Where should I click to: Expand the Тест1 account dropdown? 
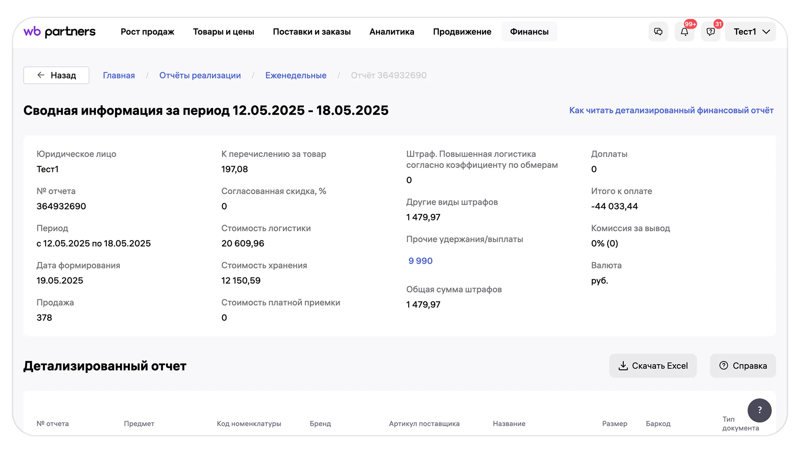coord(751,32)
